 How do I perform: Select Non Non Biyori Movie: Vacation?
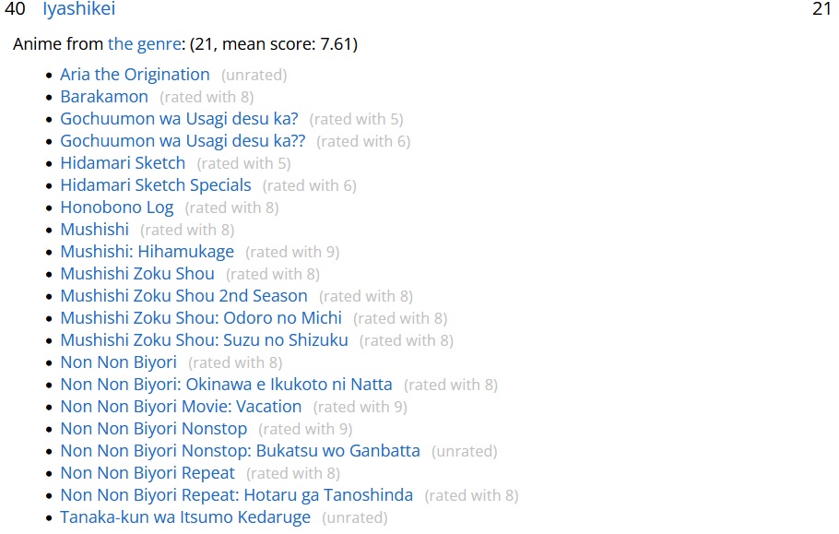coord(181,407)
